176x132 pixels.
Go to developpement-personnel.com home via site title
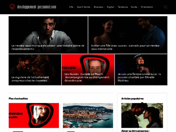[x=36, y=7]
